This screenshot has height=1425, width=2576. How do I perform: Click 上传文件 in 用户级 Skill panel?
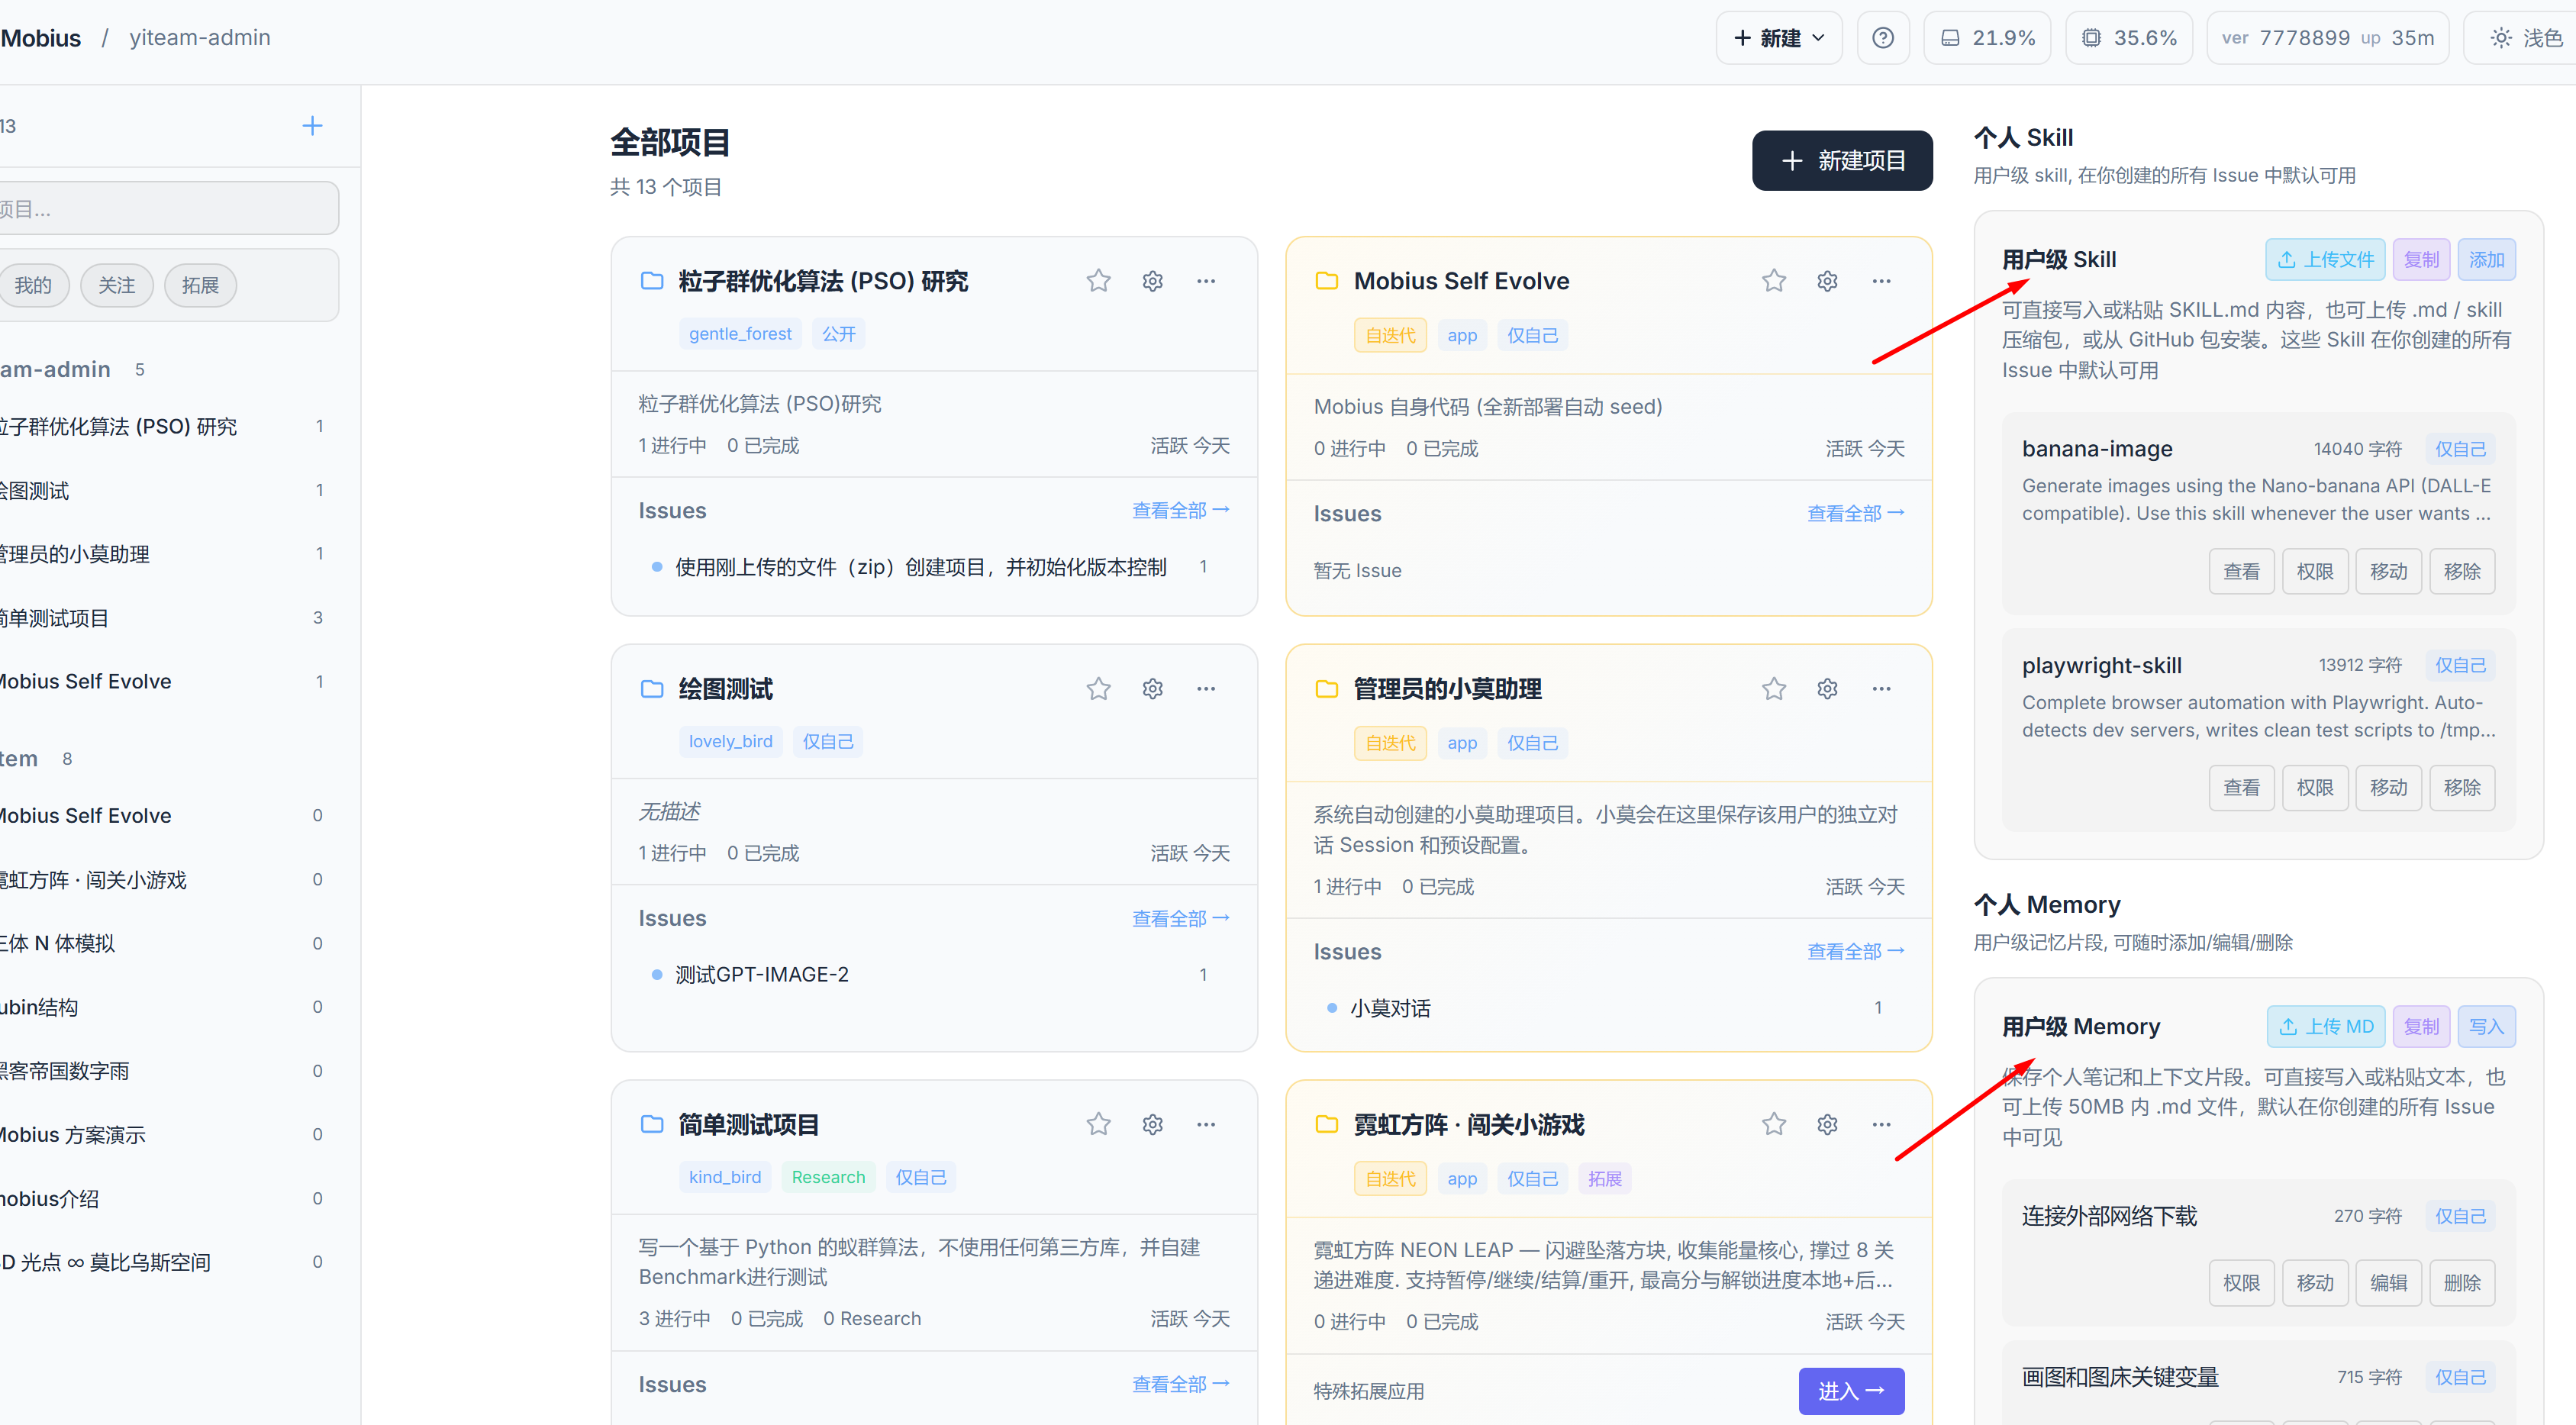coord(2325,260)
